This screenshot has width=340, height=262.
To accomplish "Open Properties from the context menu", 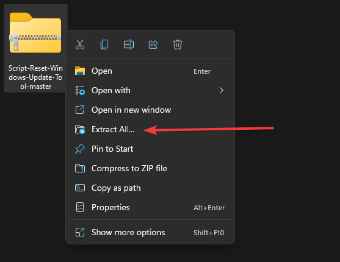I will pos(150,207).
